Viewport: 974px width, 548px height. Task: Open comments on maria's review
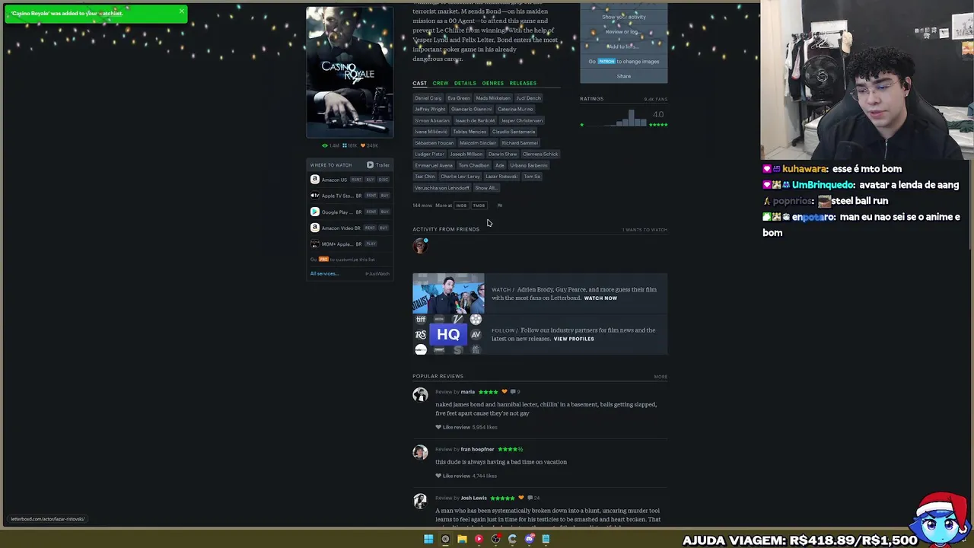(x=515, y=392)
